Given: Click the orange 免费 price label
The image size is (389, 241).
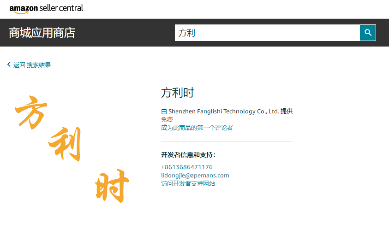Looking at the screenshot, I should coord(167,120).
